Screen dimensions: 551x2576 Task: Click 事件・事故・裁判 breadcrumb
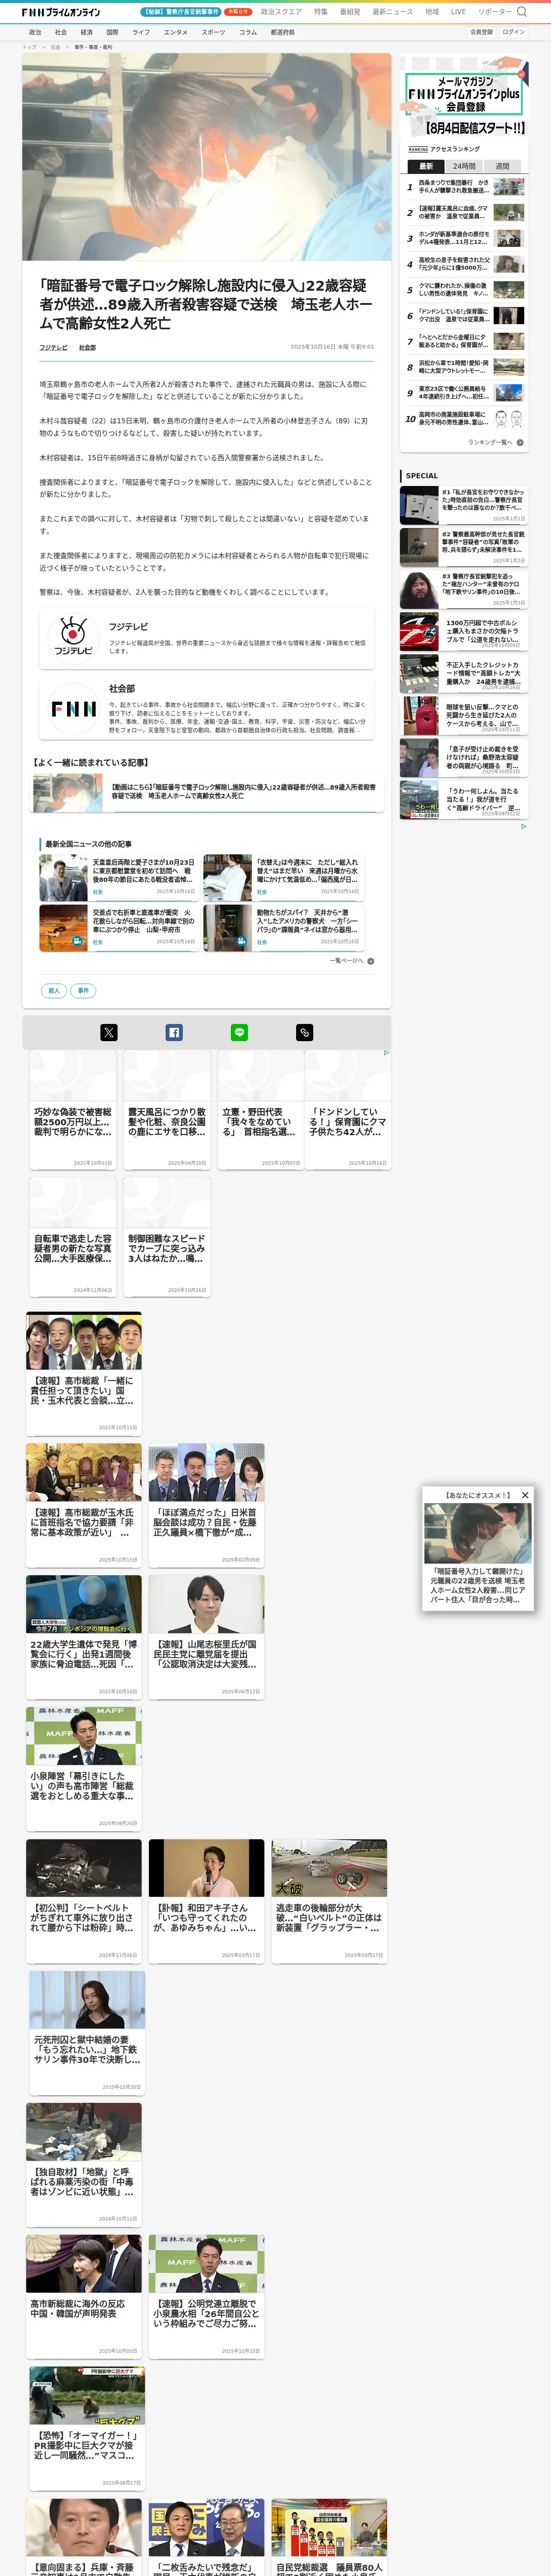[93, 47]
